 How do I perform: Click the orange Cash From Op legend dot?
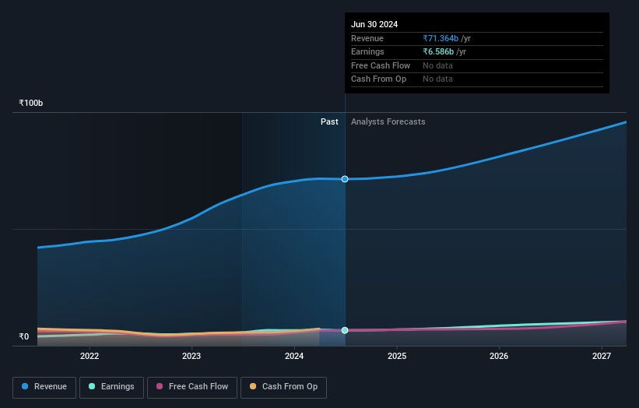[x=253, y=386]
